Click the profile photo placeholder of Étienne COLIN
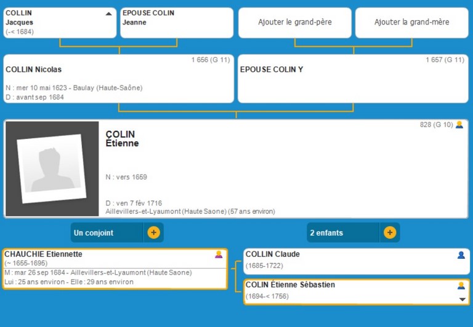Viewport: 473px width, 327px height. coord(51,168)
